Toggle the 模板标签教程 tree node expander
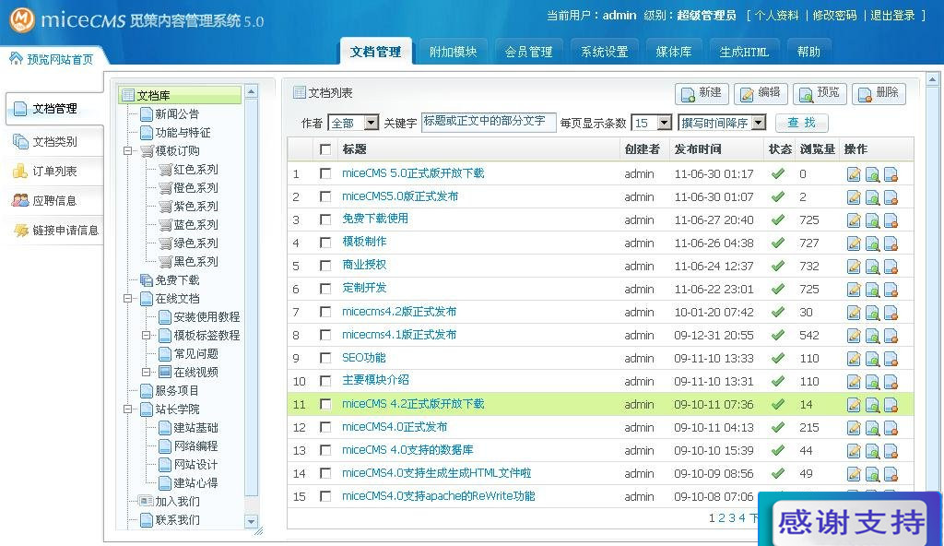 pos(147,335)
